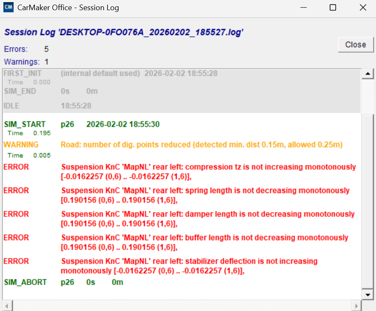The image size is (376, 311).
Task: Maximize the Session Log window
Action: click(x=333, y=8)
